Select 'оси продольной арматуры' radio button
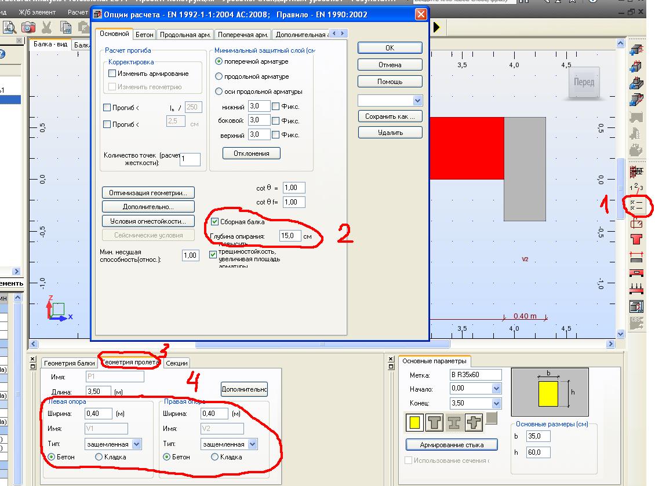 [x=219, y=92]
